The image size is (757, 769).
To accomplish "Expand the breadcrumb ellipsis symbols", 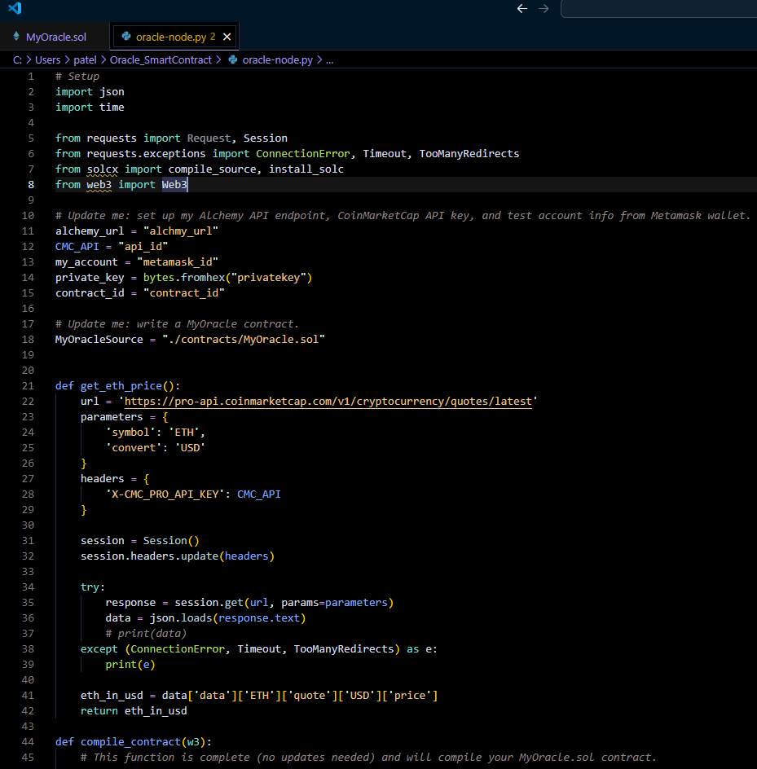I will pyautogui.click(x=329, y=59).
